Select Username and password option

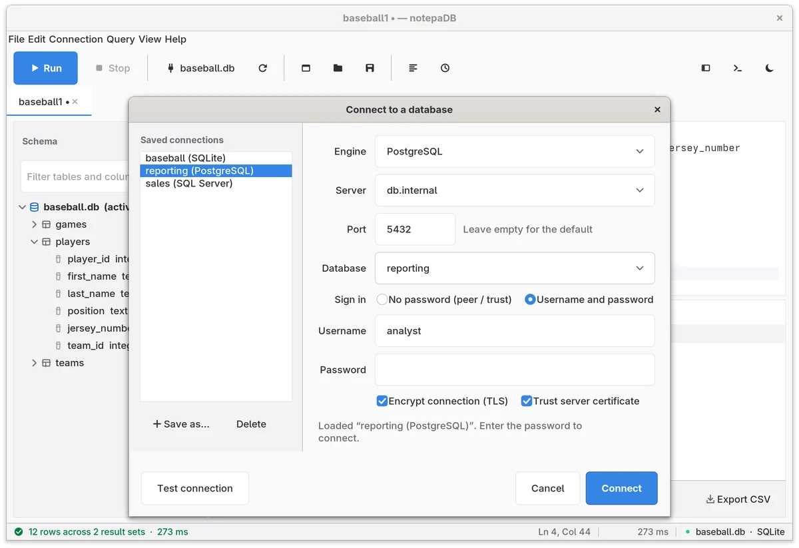pos(589,300)
